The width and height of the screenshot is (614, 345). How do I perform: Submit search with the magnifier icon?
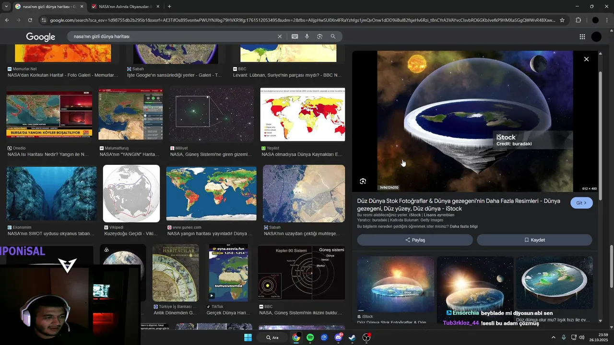(333, 36)
